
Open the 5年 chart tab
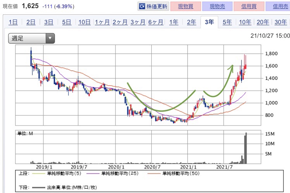227,22
